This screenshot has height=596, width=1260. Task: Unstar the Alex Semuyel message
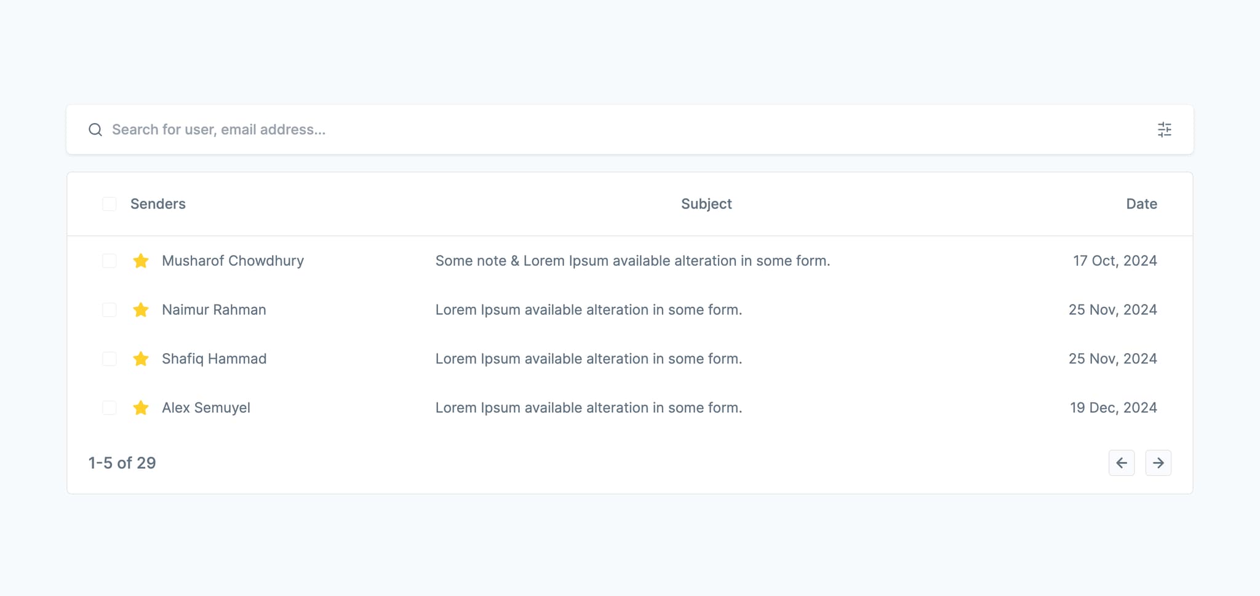[x=141, y=408]
